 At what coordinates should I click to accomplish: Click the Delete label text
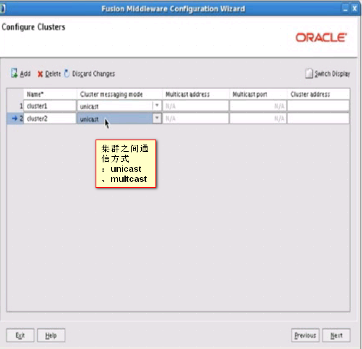pyautogui.click(x=53, y=74)
